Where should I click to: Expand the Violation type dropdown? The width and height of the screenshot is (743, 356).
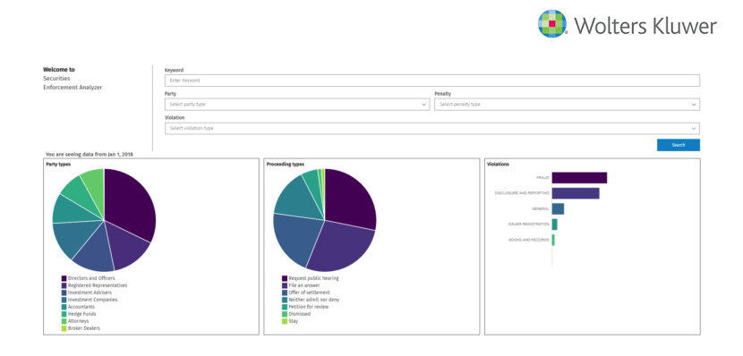[432, 128]
